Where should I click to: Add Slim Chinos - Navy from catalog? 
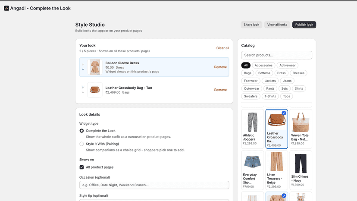[301, 170]
